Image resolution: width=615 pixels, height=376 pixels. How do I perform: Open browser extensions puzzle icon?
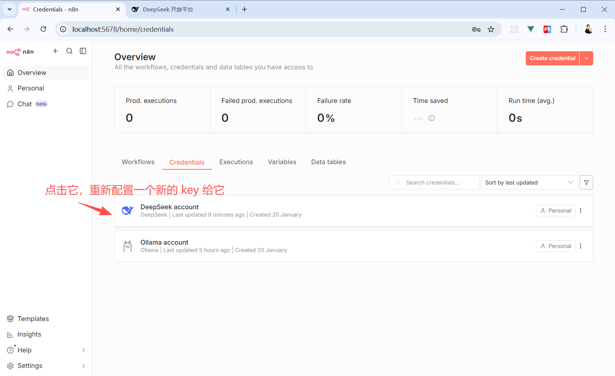[564, 29]
